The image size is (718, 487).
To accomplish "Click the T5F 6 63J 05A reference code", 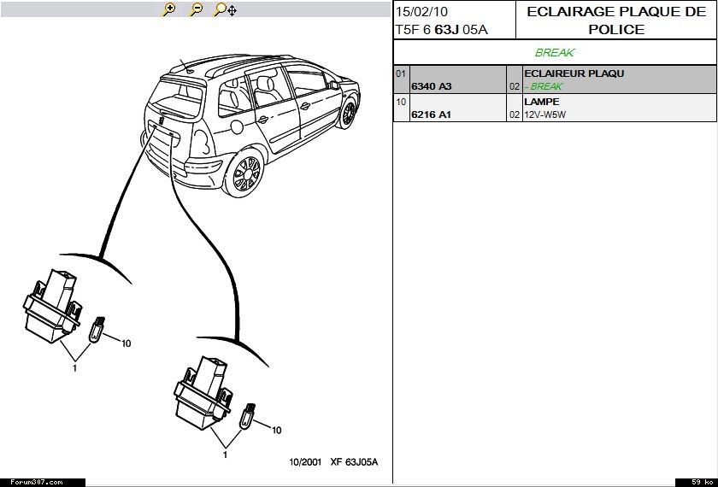I will pos(440,30).
